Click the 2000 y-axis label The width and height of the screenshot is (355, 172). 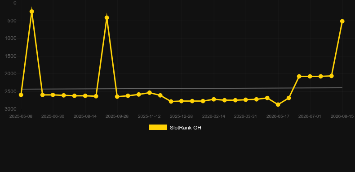click(x=11, y=74)
